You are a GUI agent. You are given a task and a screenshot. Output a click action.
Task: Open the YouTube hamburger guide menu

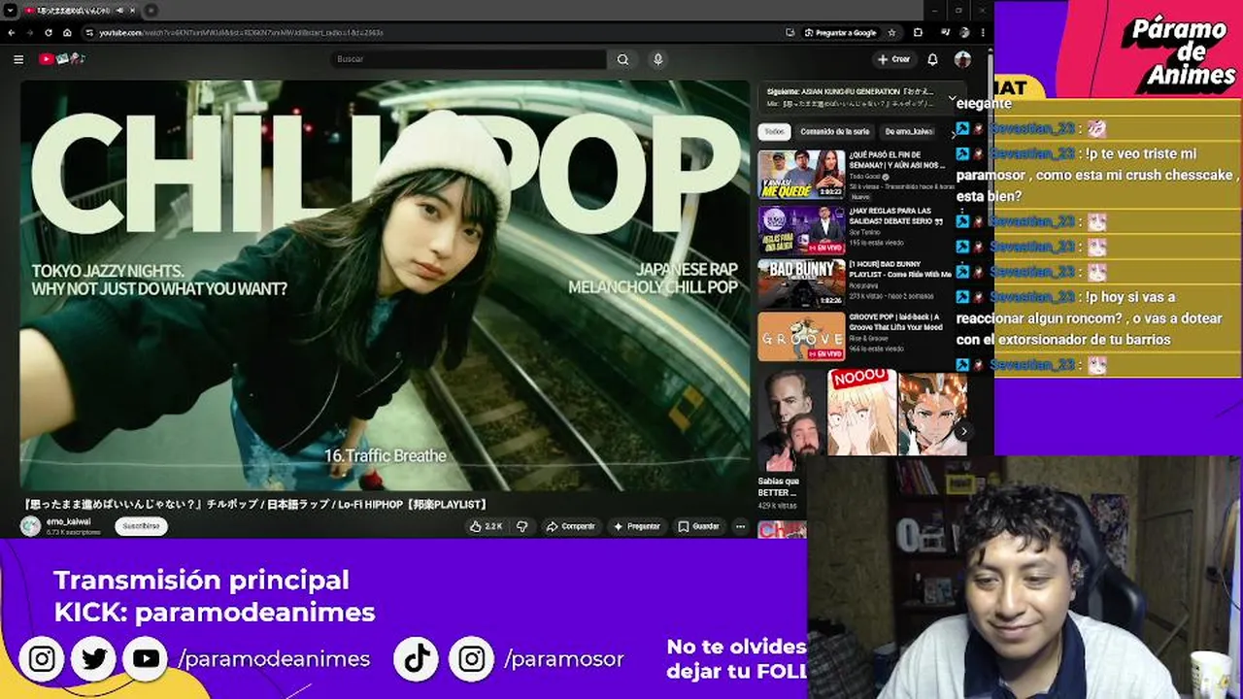[x=18, y=59]
